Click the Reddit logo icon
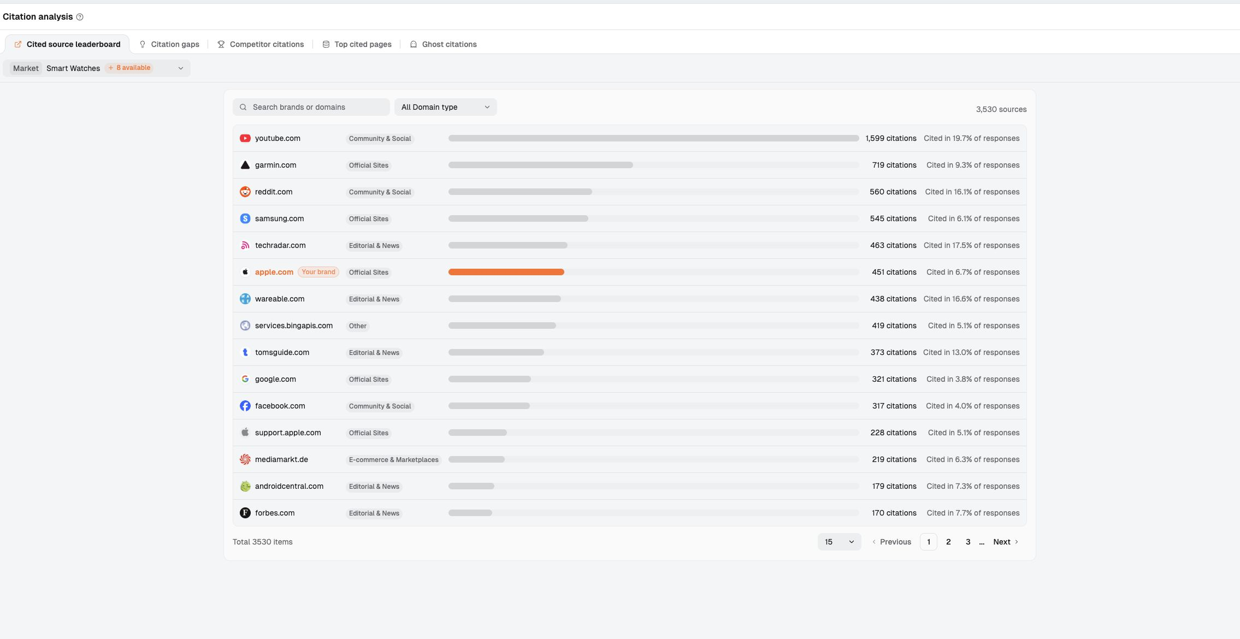Image resolution: width=1240 pixels, height=639 pixels. tap(245, 192)
